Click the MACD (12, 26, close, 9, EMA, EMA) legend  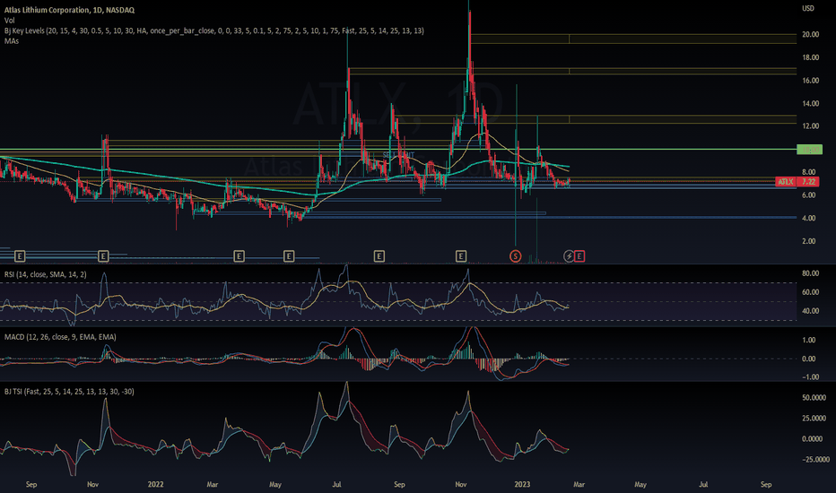pos(60,337)
